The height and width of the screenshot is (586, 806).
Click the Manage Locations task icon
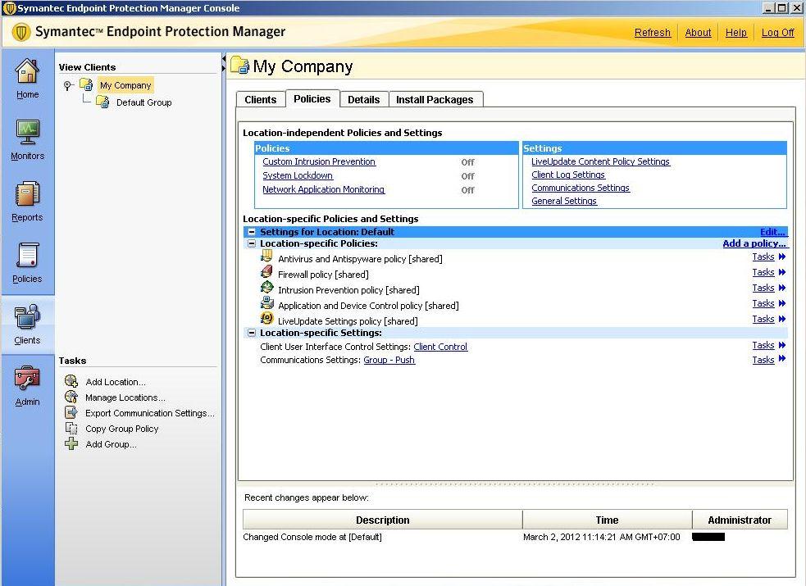tap(71, 397)
